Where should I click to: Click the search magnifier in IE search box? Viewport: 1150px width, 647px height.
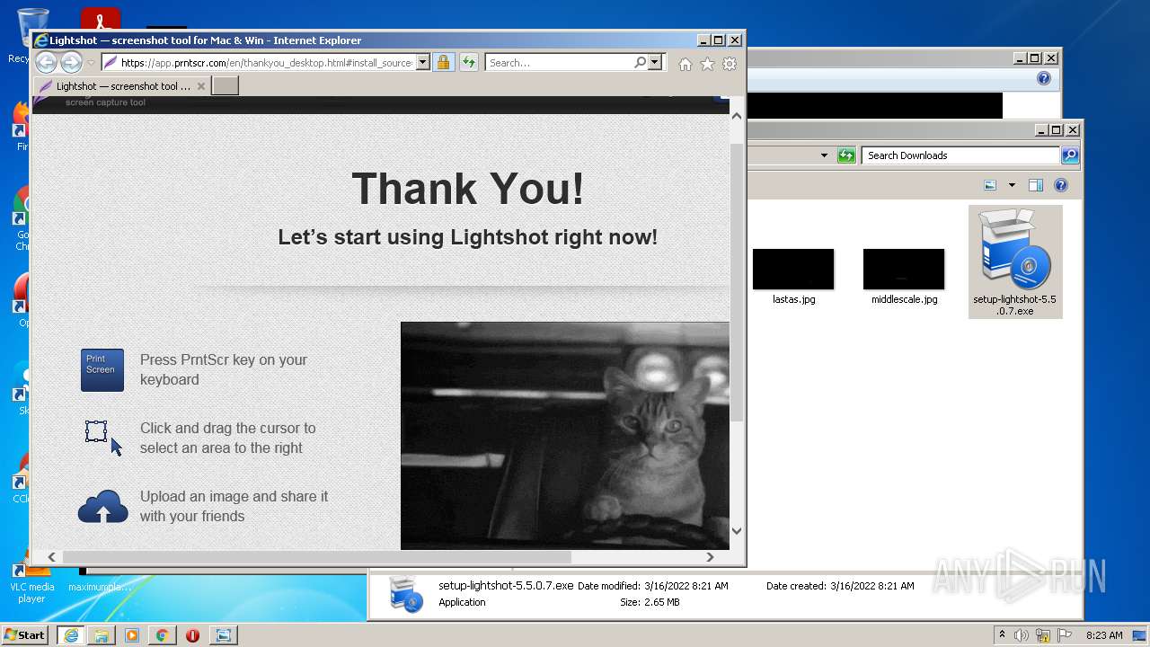(x=640, y=63)
